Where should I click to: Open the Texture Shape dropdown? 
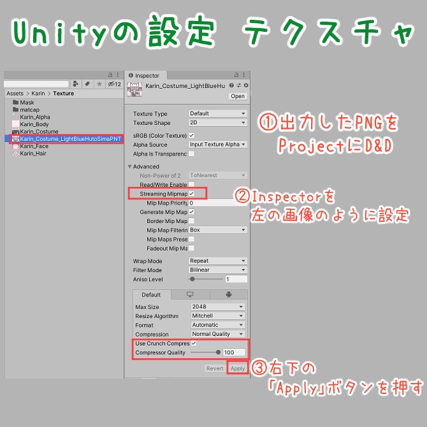(217, 123)
